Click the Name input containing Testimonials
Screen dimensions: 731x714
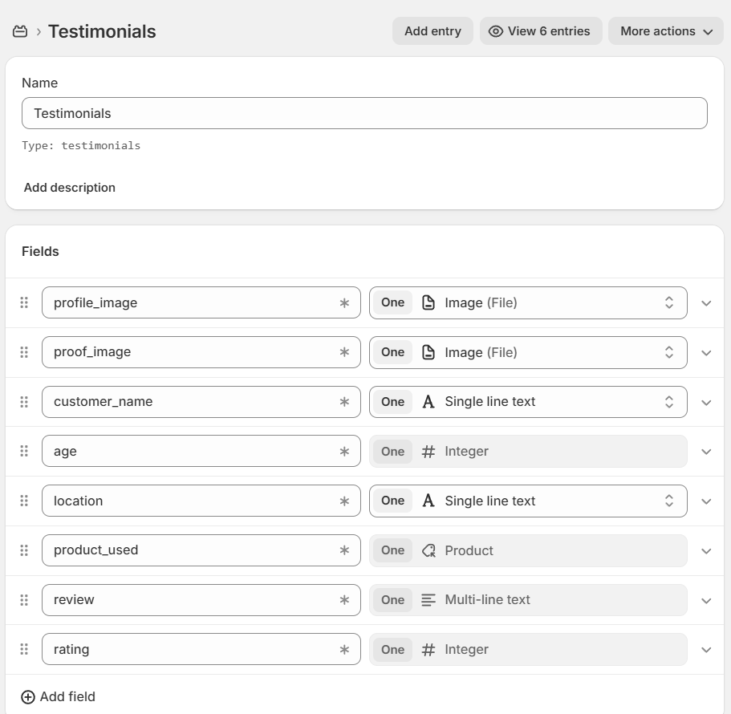pyautogui.click(x=364, y=113)
